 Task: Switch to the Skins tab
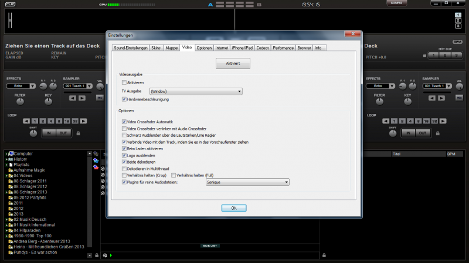pos(156,48)
